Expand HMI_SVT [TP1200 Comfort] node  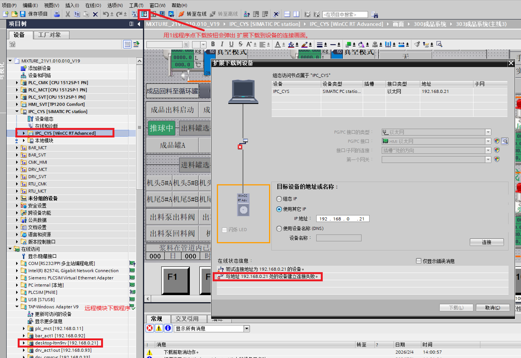pos(17,104)
